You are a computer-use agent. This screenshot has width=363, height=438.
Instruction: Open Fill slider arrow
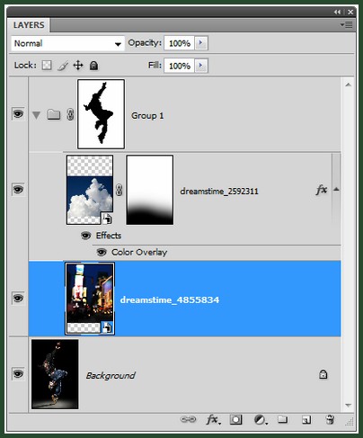tap(200, 66)
